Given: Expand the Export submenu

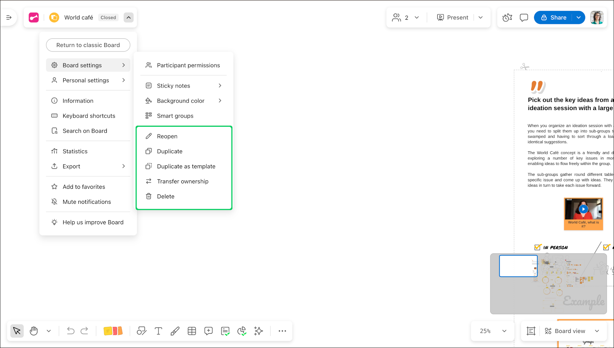Looking at the screenshot, I should tap(89, 166).
